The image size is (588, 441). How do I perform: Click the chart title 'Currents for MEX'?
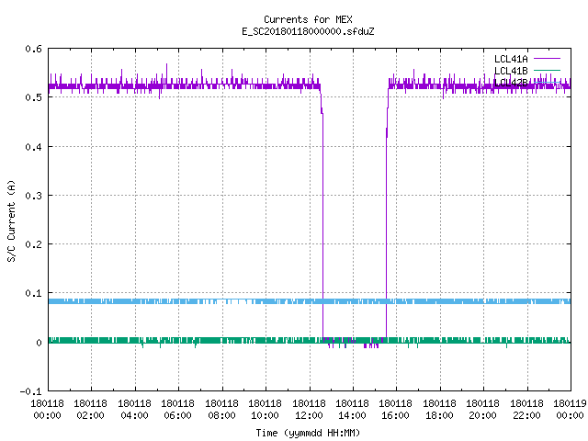pos(308,19)
